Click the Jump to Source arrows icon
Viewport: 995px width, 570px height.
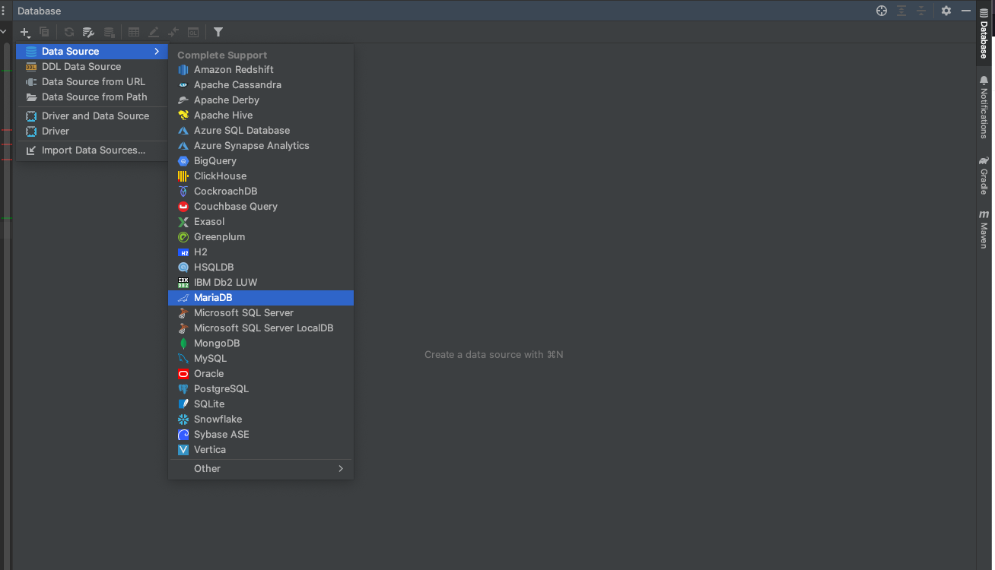(173, 32)
